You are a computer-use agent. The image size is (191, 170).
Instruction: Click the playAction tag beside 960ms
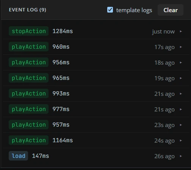click(29, 47)
